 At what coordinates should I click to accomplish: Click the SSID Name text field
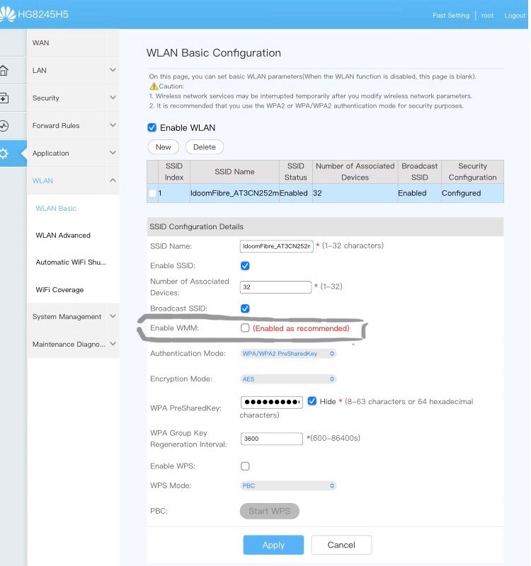click(276, 246)
